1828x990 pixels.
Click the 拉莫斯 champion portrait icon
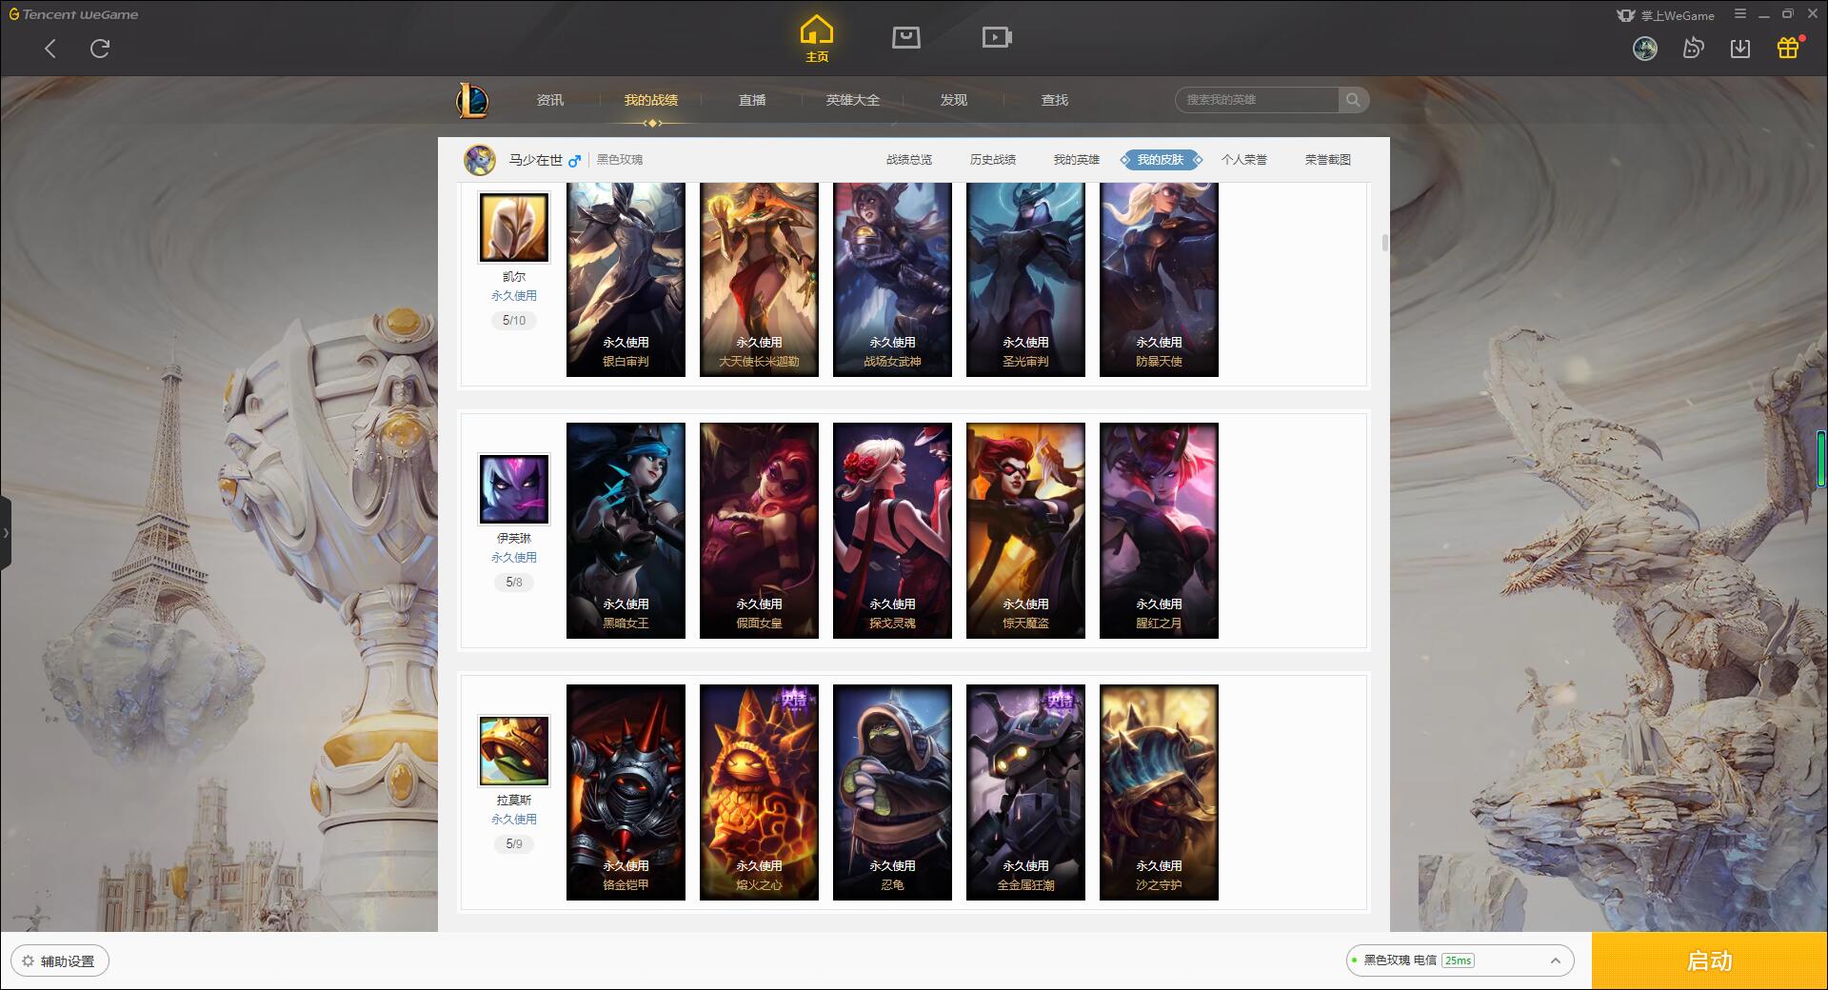click(x=514, y=751)
